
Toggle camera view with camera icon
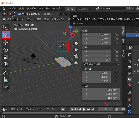click(76, 56)
